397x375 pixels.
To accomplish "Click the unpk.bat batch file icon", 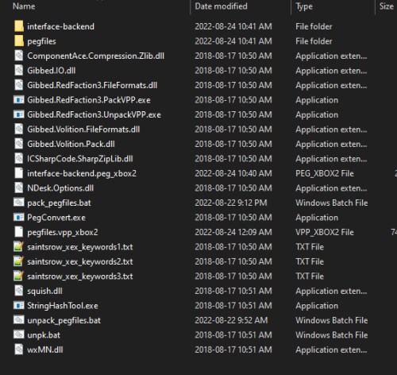I will click(x=18, y=334).
